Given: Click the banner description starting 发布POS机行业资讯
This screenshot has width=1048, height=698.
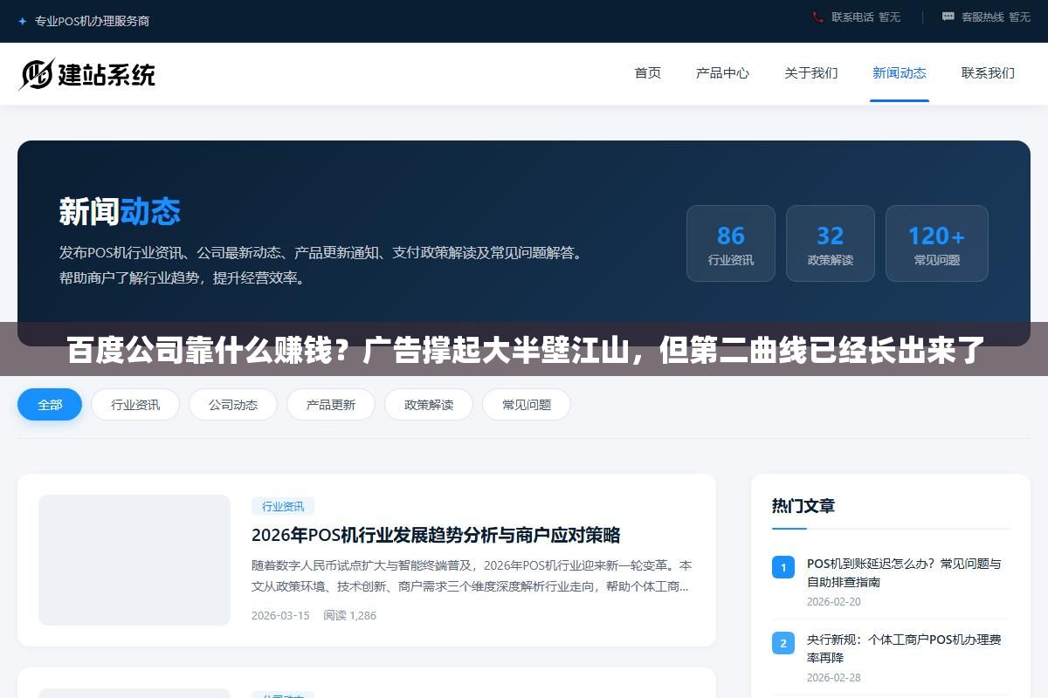Looking at the screenshot, I should coord(321,265).
